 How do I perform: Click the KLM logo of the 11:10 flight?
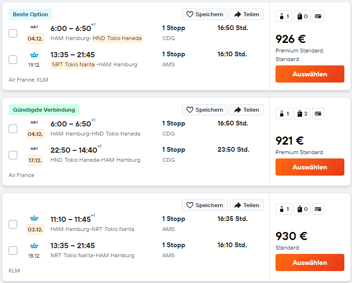(x=34, y=218)
